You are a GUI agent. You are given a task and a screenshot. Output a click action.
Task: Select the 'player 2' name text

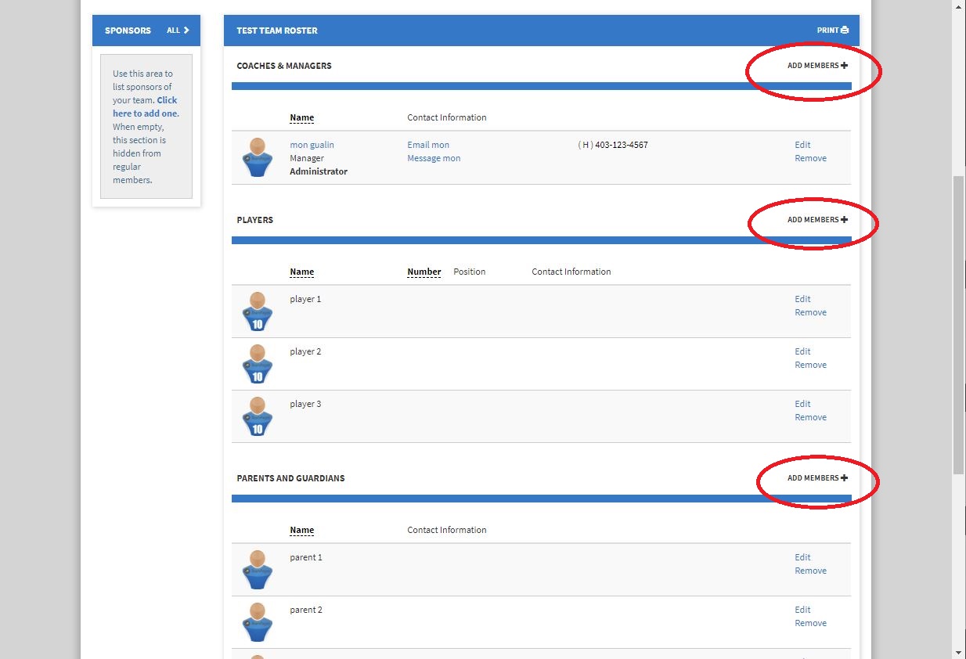tap(305, 351)
